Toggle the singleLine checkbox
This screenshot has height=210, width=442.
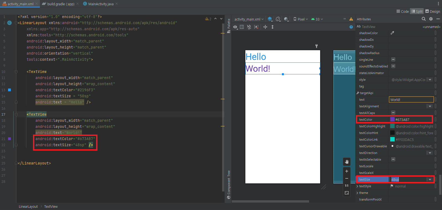393,59
